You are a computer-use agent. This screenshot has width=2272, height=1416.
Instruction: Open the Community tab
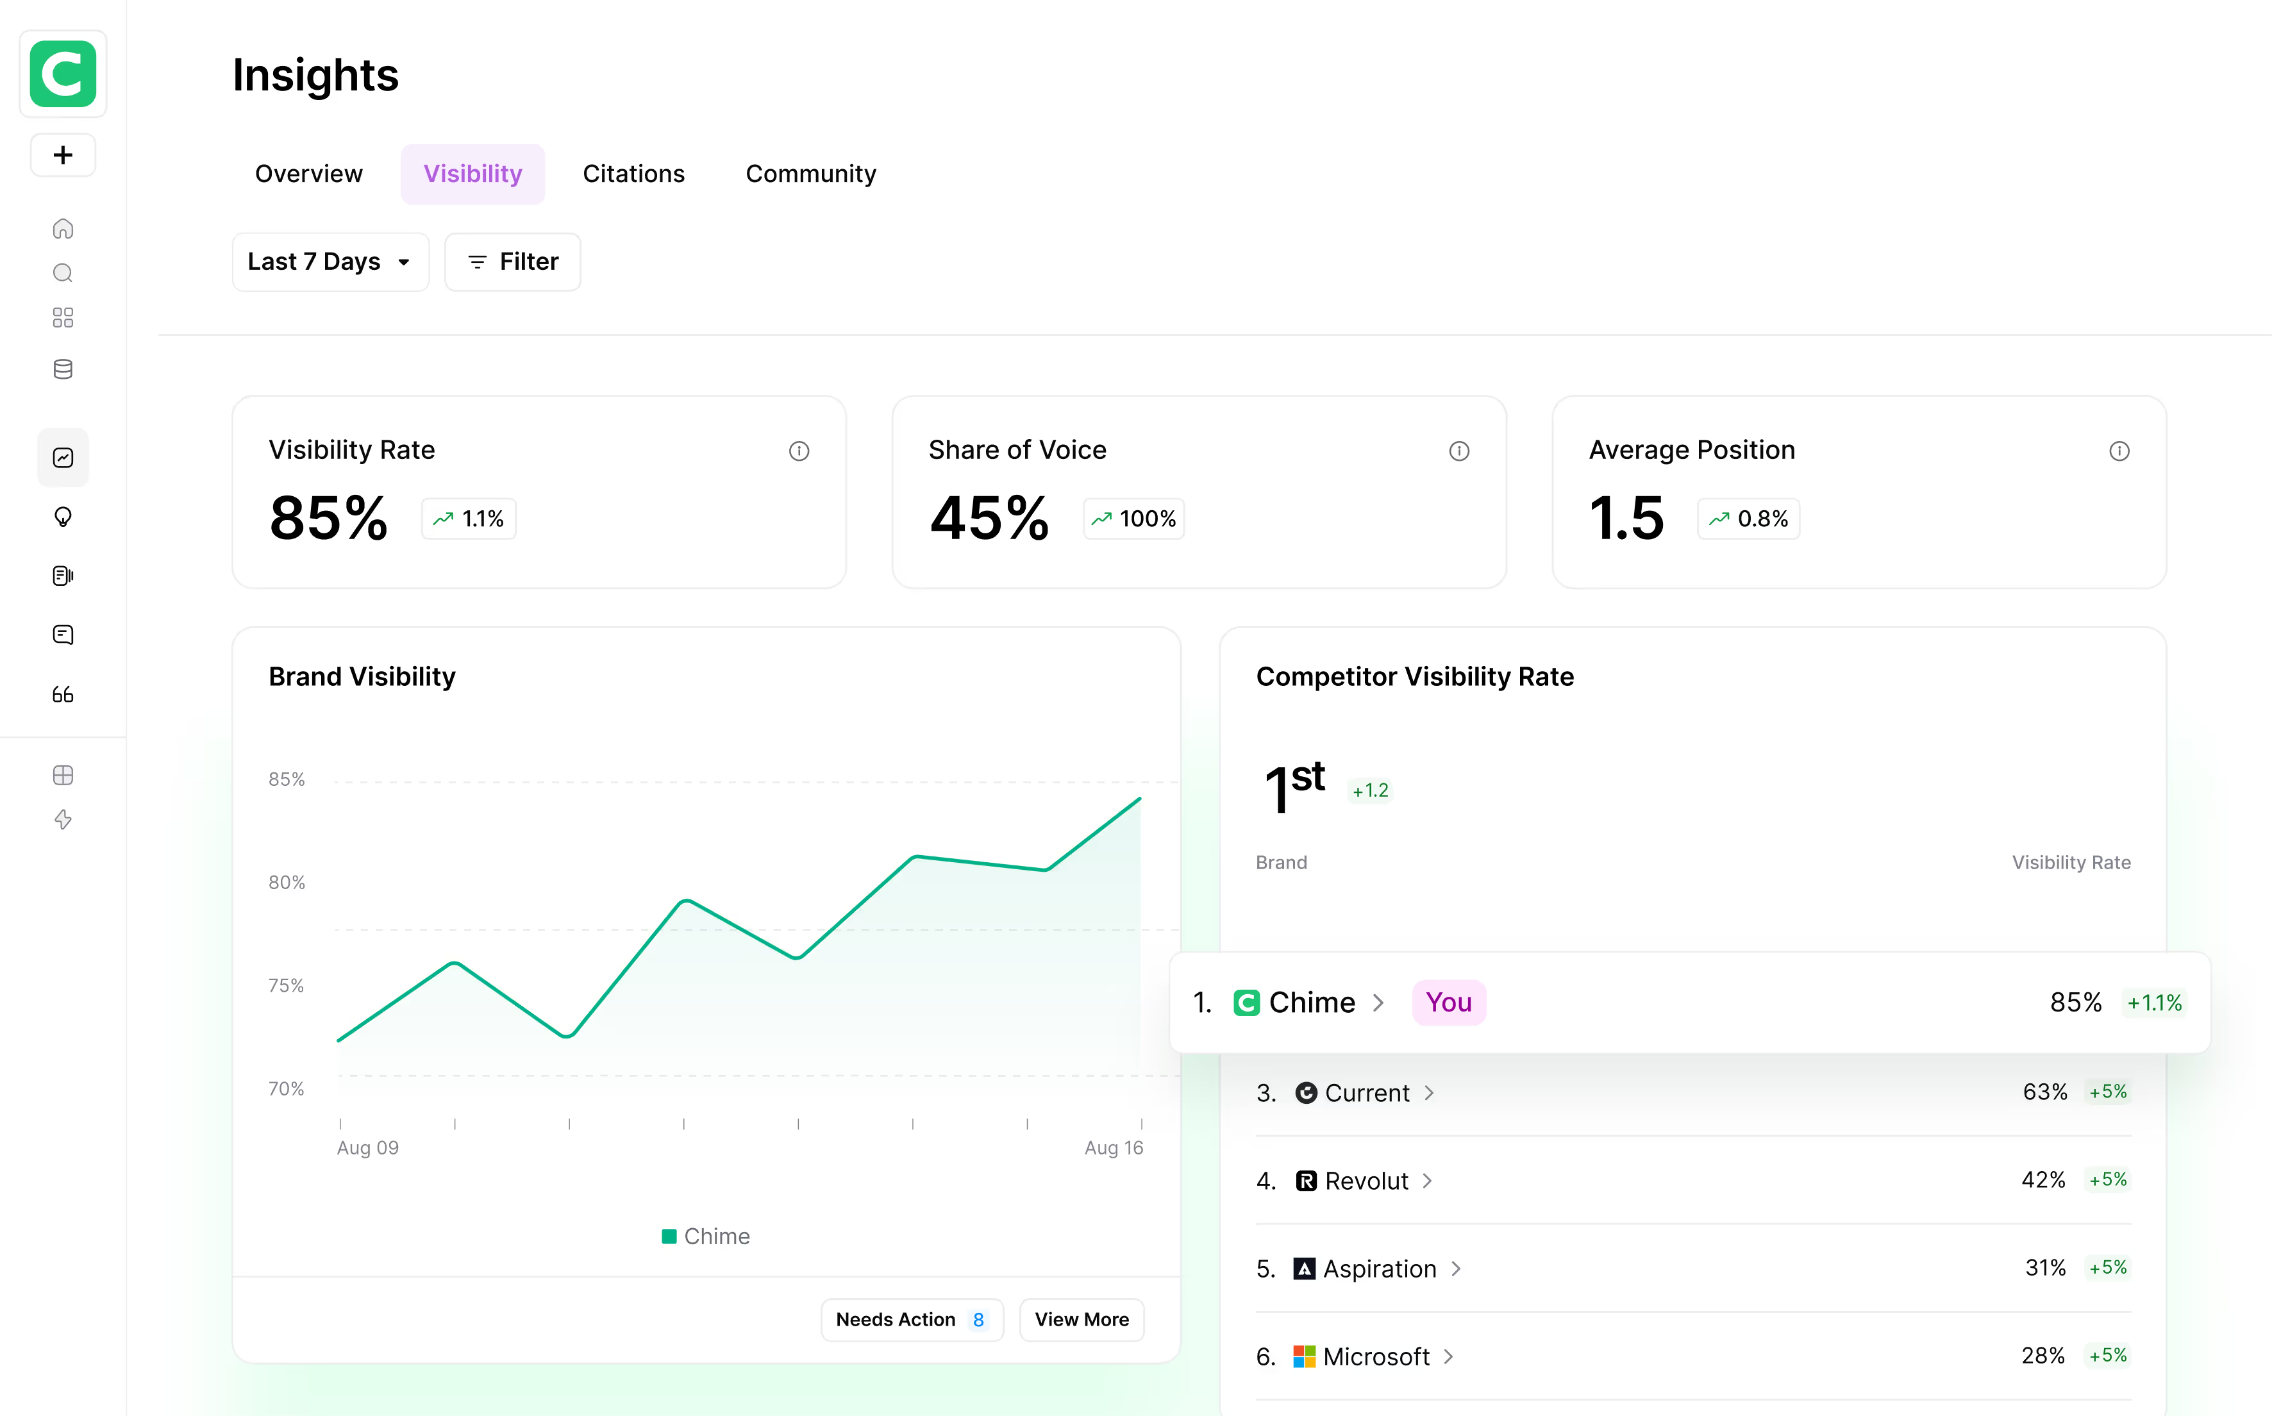pos(811,173)
